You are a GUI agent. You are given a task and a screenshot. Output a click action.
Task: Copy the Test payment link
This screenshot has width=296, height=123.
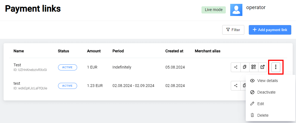click(245, 67)
